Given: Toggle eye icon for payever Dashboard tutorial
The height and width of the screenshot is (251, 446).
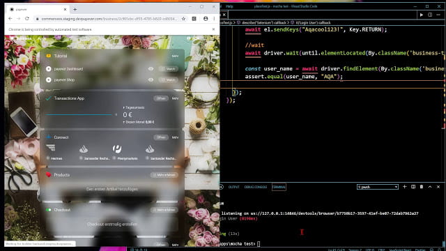Looking at the screenshot, I should (151, 68).
